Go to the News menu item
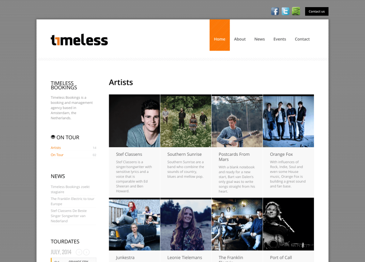Image resolution: width=365 pixels, height=262 pixels. 259,39
